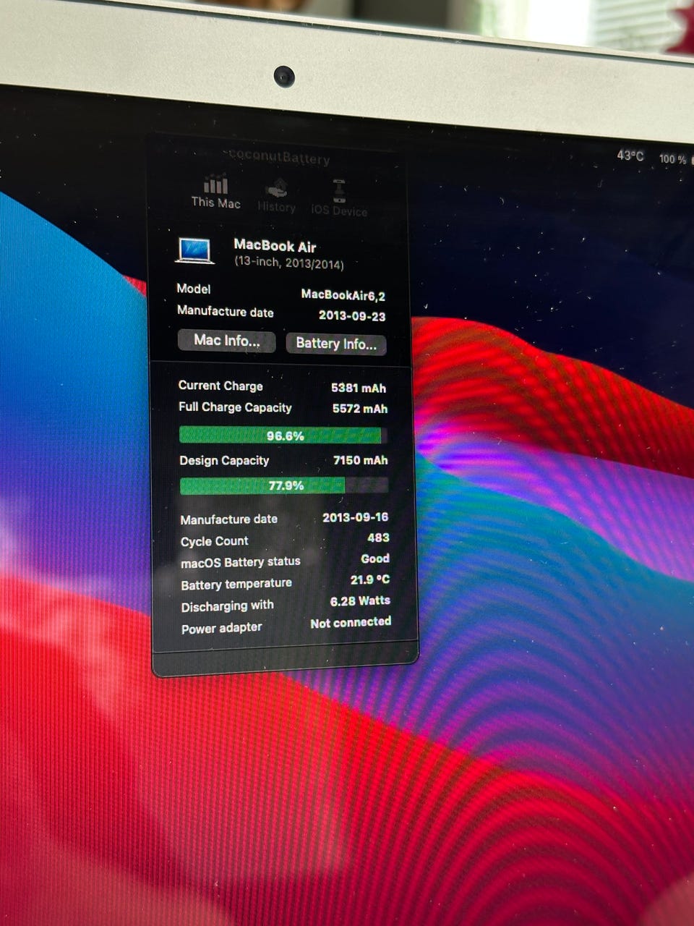694x926 pixels.
Task: Click the 43°C temperature menu bar item
Action: coord(630,156)
